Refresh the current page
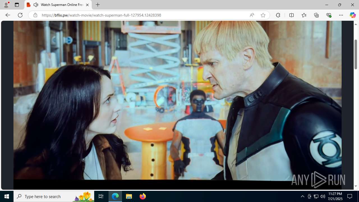Viewport: 359px width, 202px height. [x=20, y=15]
